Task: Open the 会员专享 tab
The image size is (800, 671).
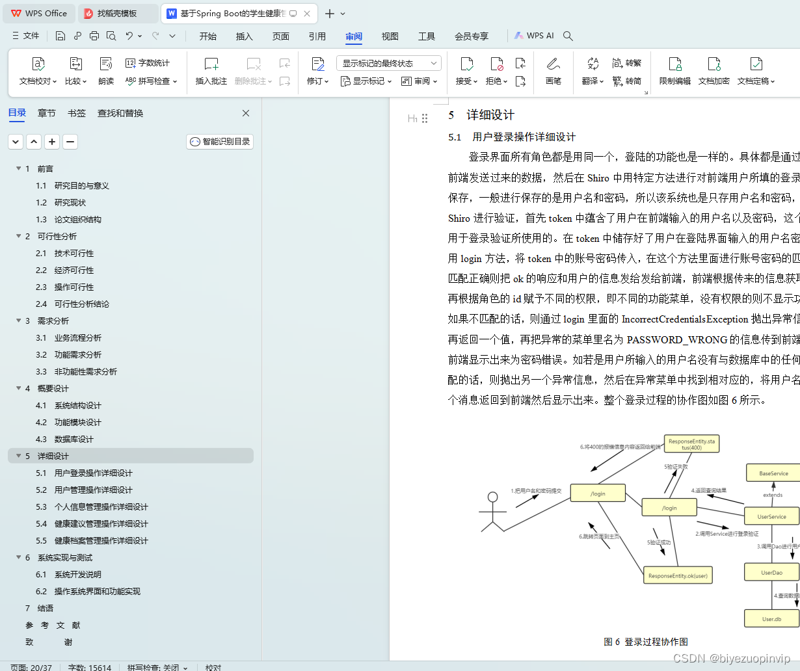Action: point(472,36)
